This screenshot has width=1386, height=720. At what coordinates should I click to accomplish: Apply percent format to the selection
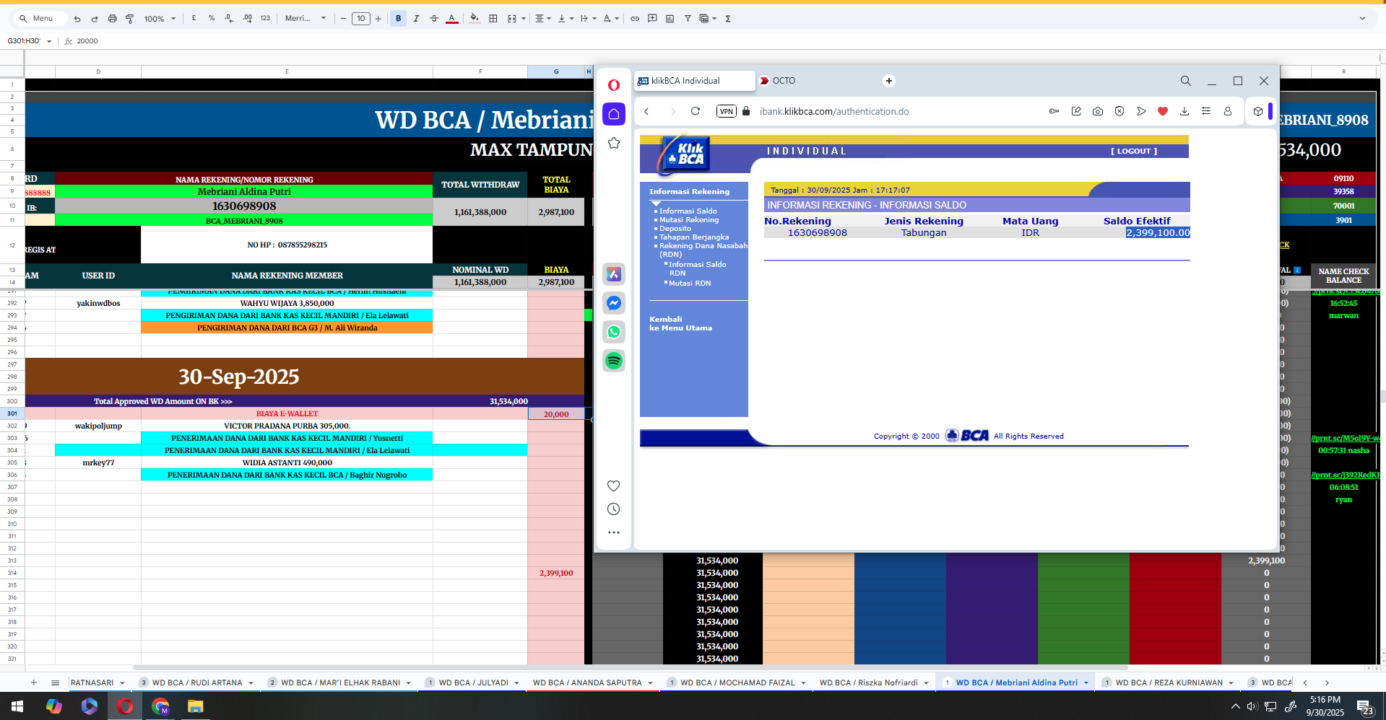pyautogui.click(x=212, y=18)
